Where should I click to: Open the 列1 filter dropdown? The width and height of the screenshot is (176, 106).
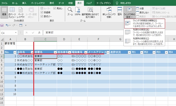point(142,52)
